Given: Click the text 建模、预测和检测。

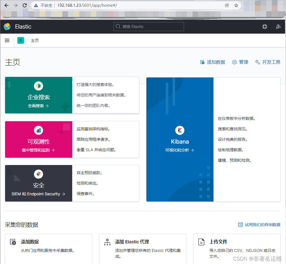Looking at the screenshot, I should (234, 160).
